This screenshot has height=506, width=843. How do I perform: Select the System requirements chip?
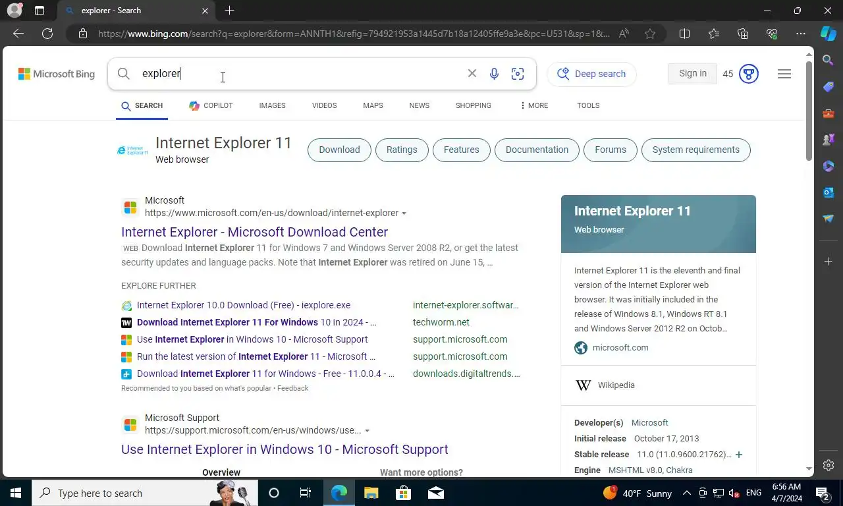coord(695,150)
